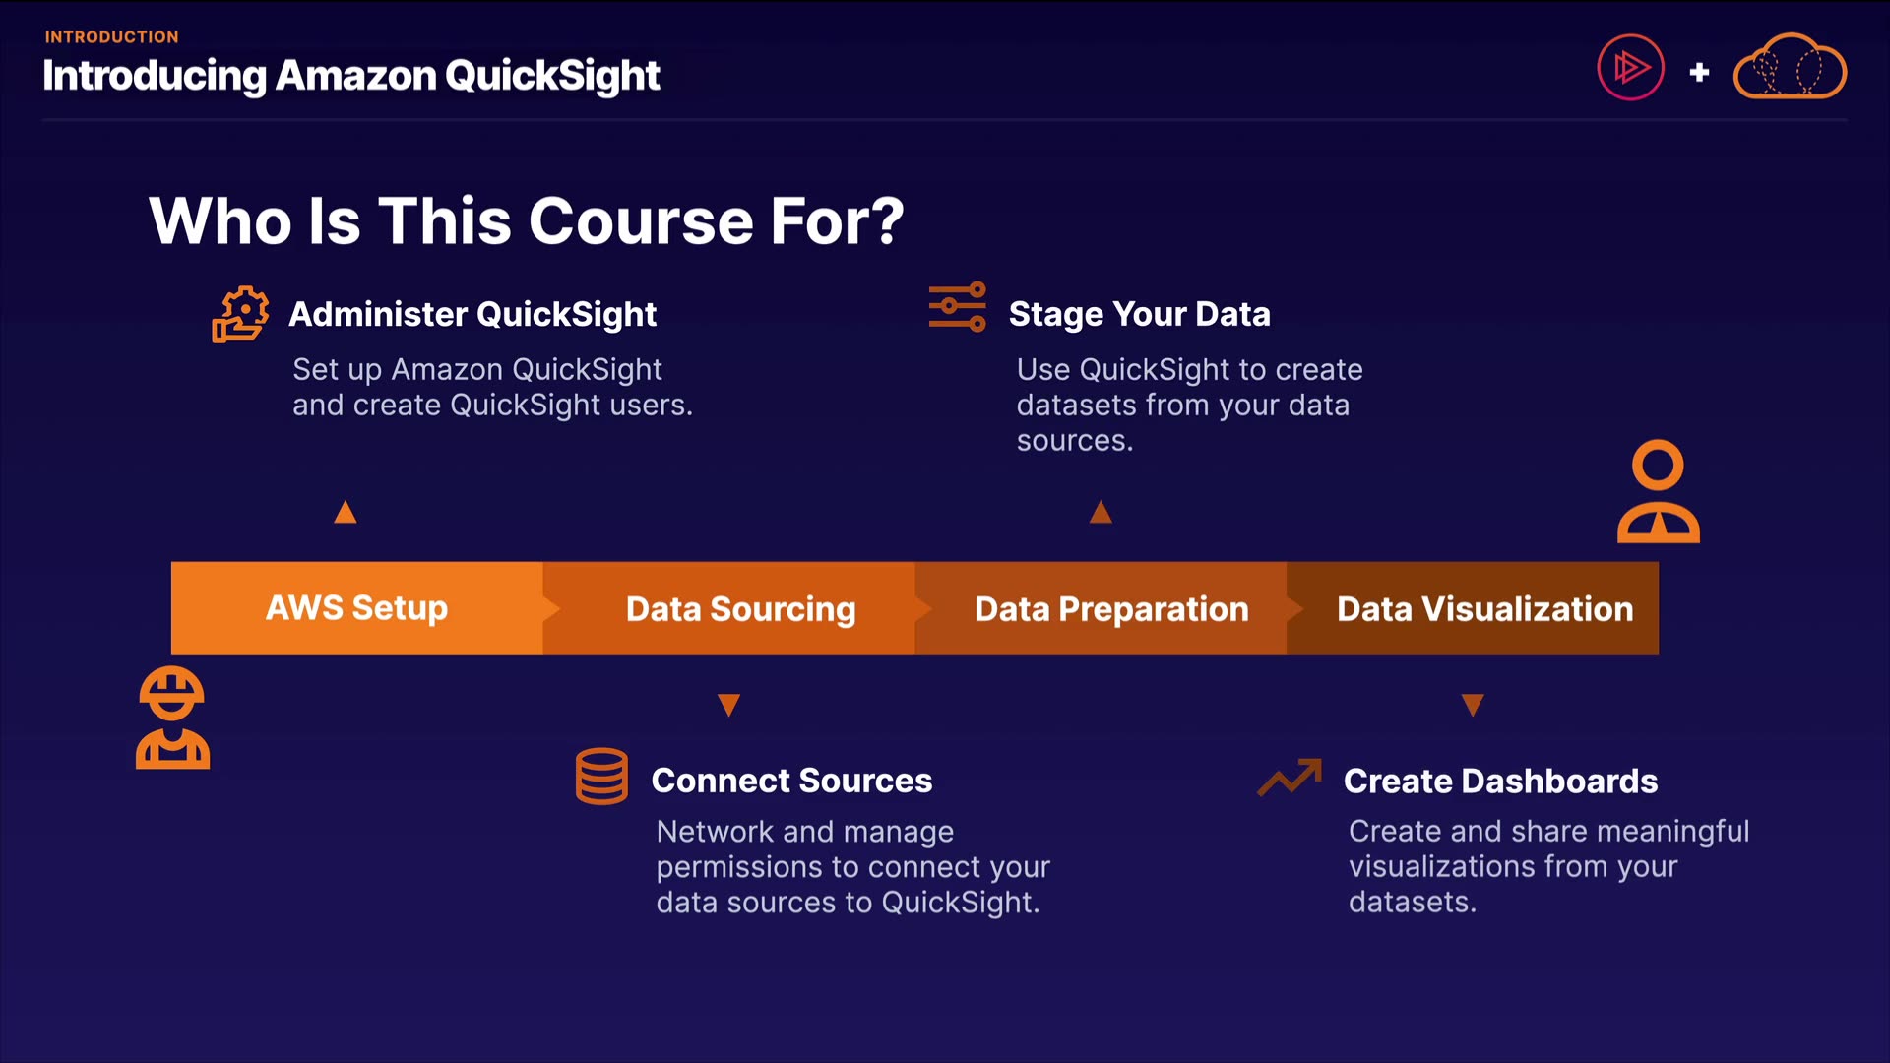Click the user person icon above Data Visualization
Screen dimensions: 1890x1063
coord(1658,492)
